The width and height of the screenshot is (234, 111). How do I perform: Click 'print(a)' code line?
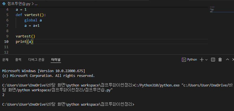tap(24, 41)
